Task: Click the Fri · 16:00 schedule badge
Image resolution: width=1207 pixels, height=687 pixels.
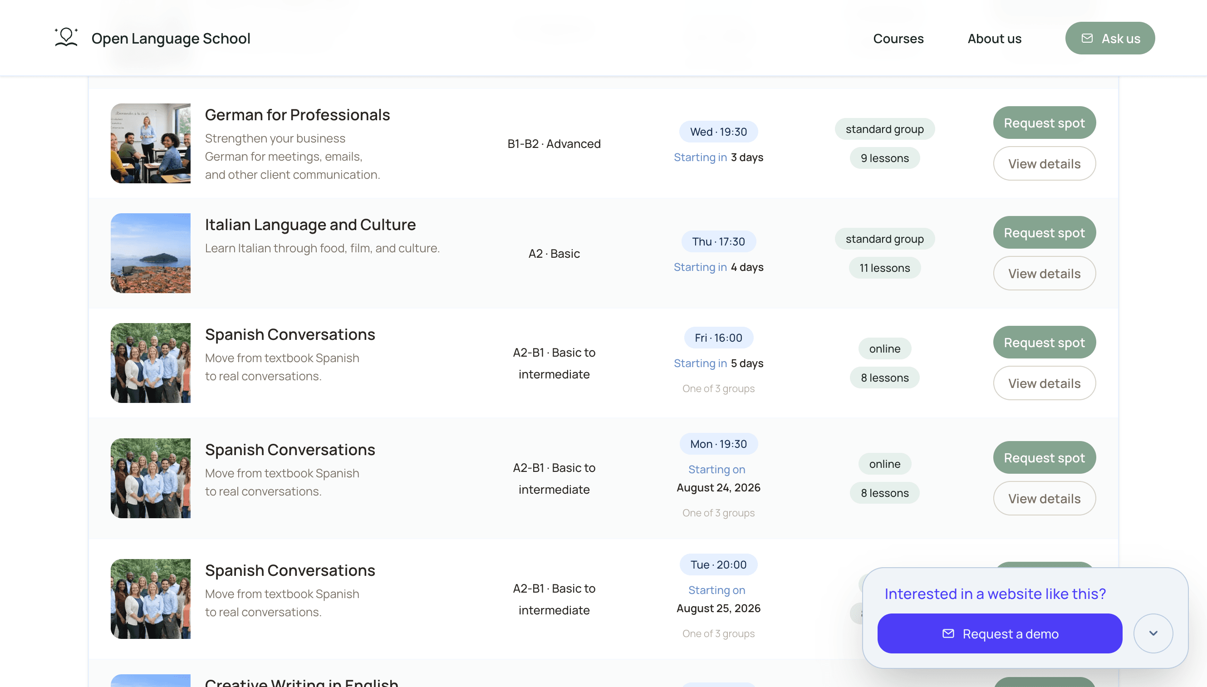Action: tap(718, 338)
